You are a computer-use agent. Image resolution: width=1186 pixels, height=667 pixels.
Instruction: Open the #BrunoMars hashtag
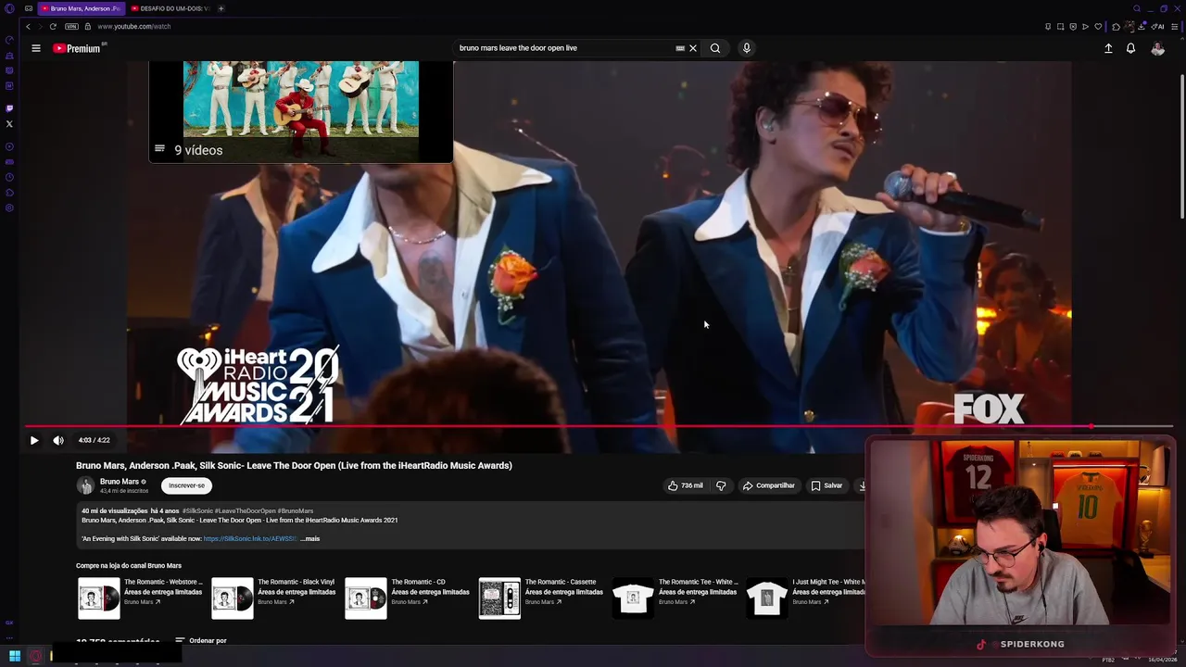pos(296,510)
